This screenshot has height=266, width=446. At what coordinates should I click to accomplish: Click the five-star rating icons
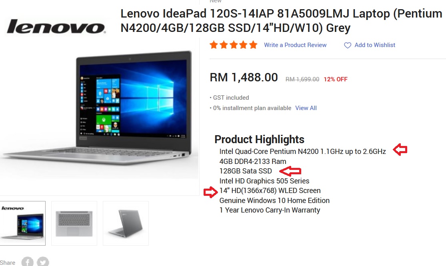(x=234, y=45)
